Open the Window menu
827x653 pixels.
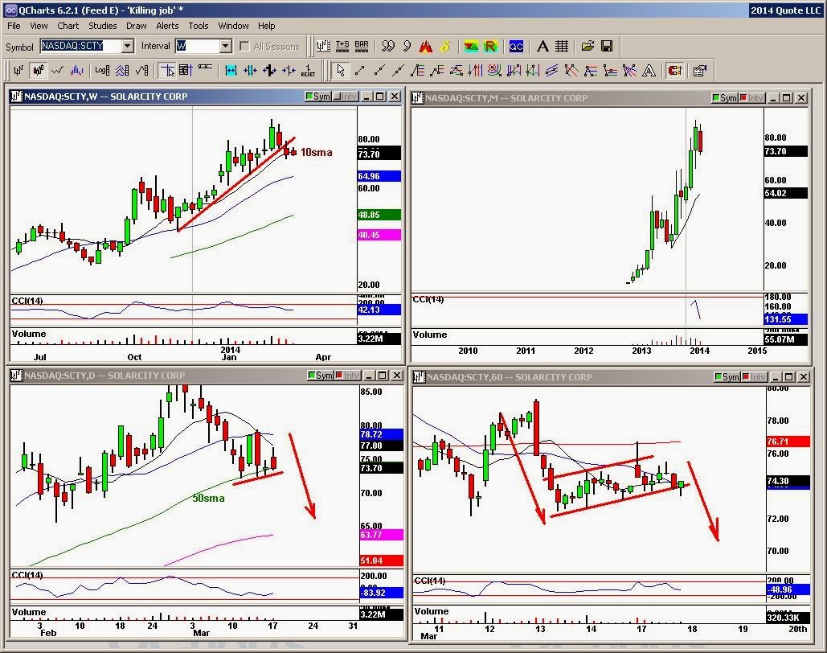pos(233,26)
